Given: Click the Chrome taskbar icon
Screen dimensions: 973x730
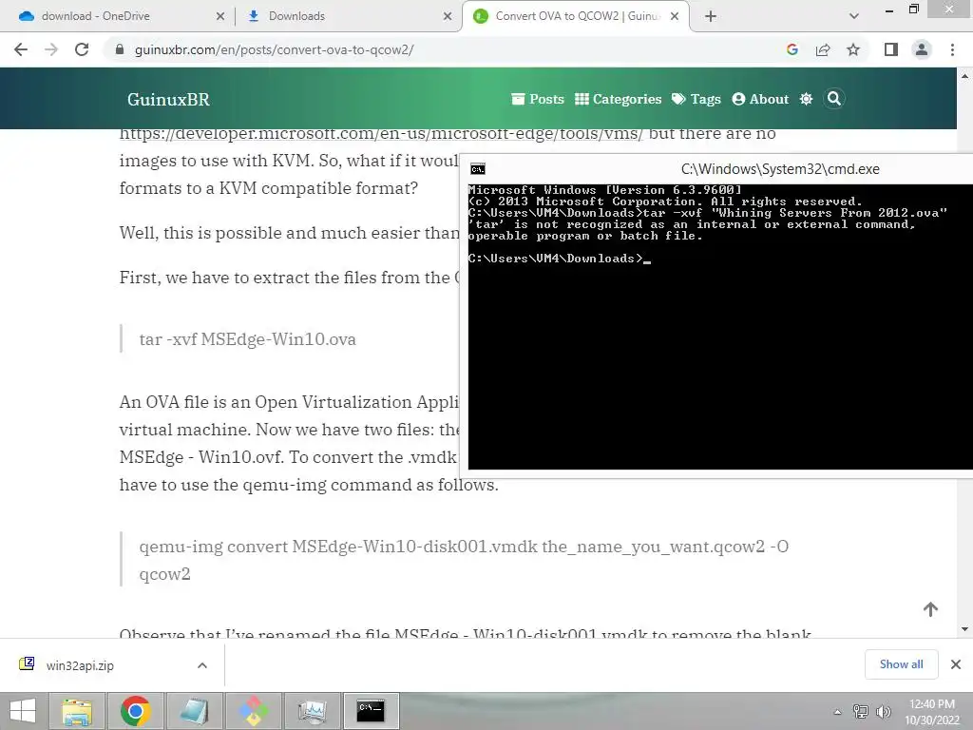Looking at the screenshot, I should (x=135, y=711).
